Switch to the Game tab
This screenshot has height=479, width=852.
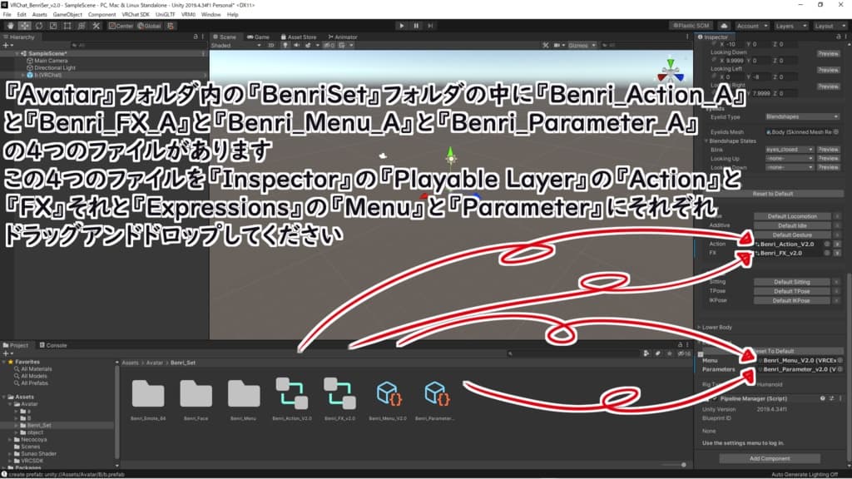point(258,37)
